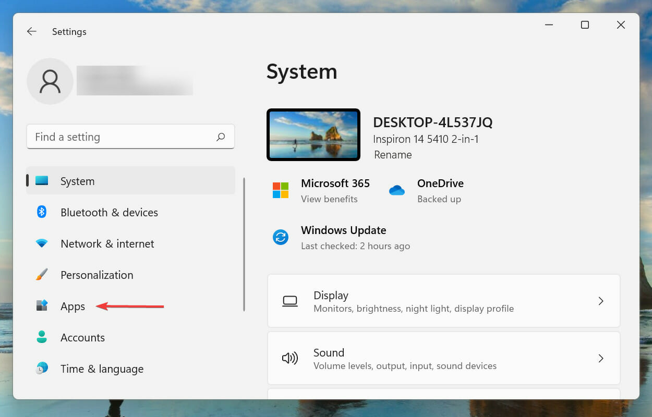Click the Network wifi icon in sidebar

click(42, 243)
